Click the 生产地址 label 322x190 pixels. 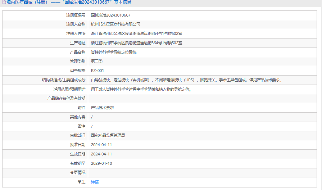coord(78,43)
